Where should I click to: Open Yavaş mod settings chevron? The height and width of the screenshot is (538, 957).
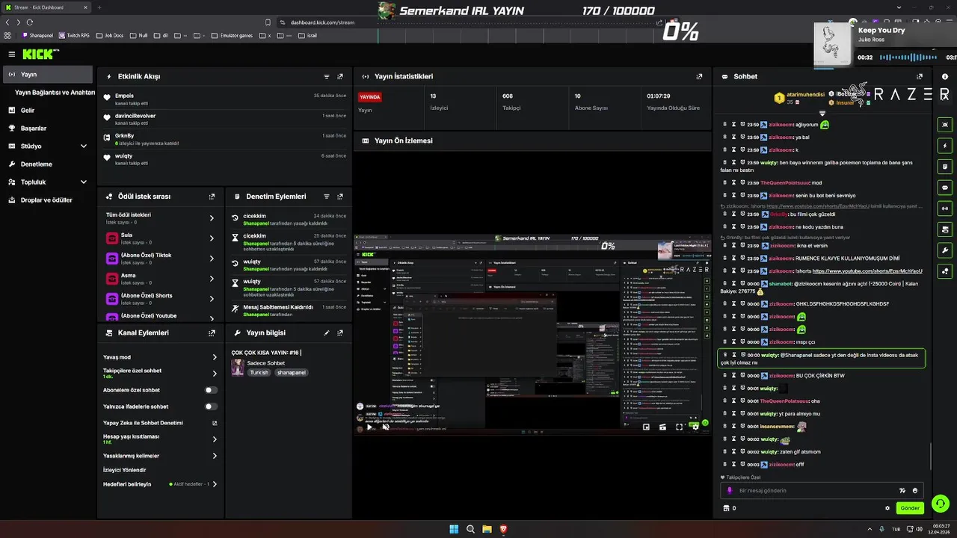click(215, 357)
